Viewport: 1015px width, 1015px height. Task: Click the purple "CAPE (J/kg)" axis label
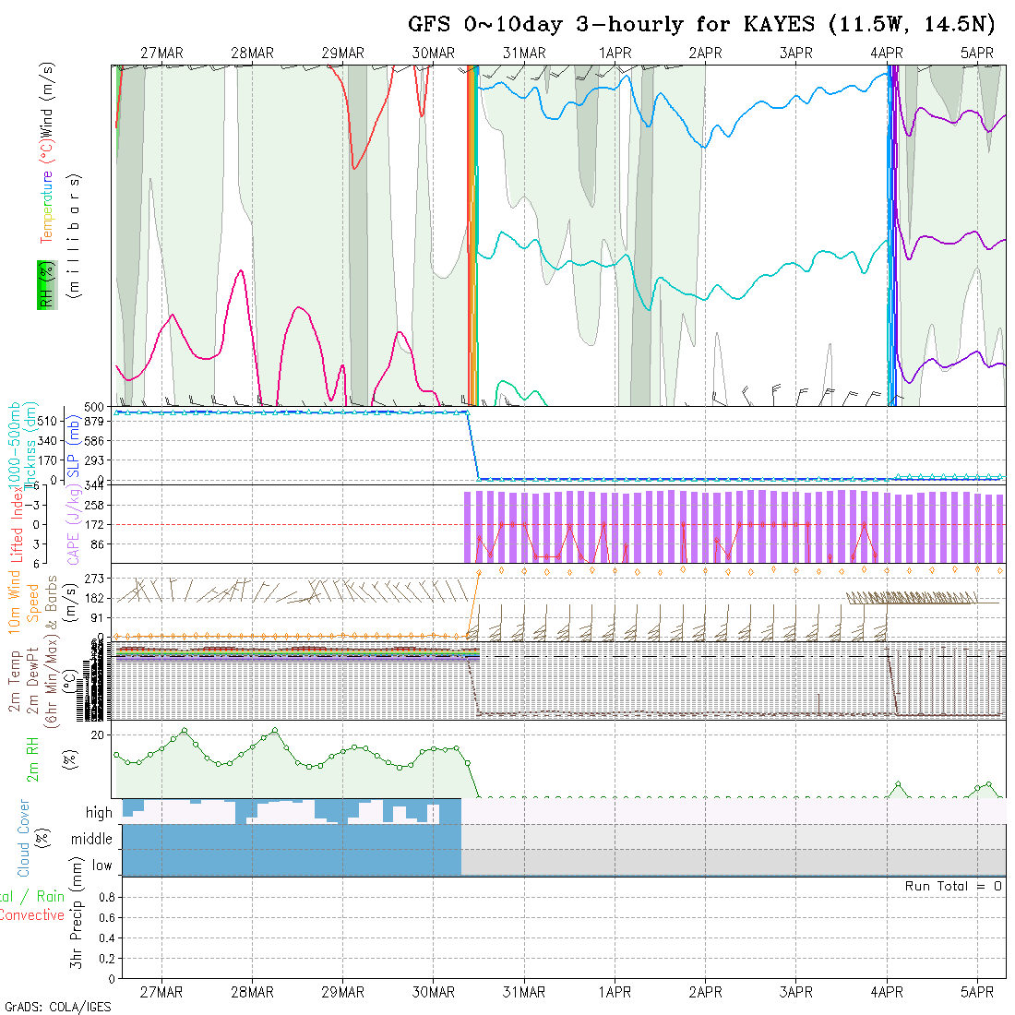(72, 525)
